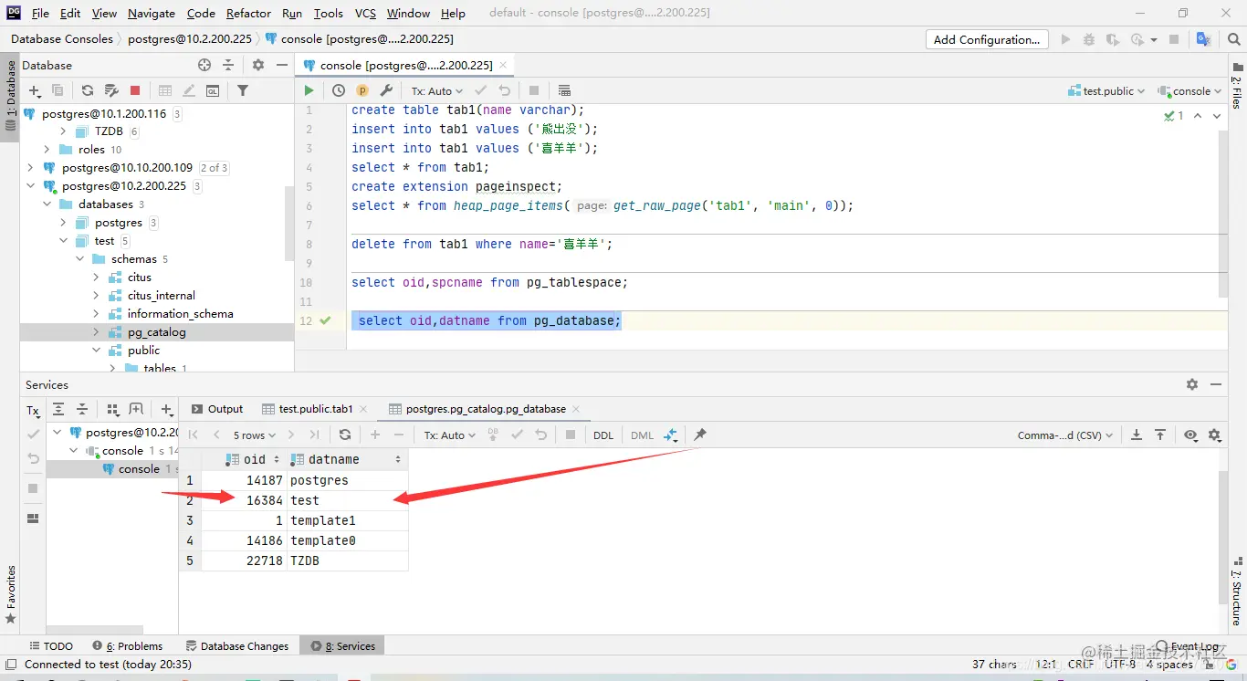
Task: Toggle result view options eye icon
Action: click(1190, 435)
